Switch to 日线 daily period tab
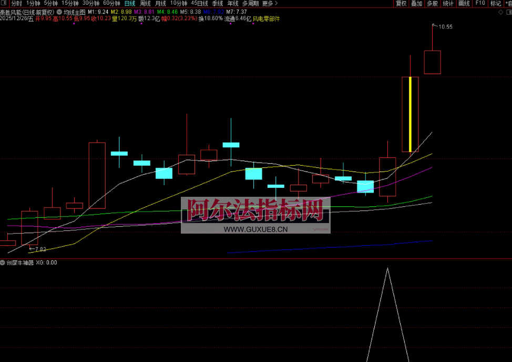This screenshot has height=362, width=512. point(129,3)
